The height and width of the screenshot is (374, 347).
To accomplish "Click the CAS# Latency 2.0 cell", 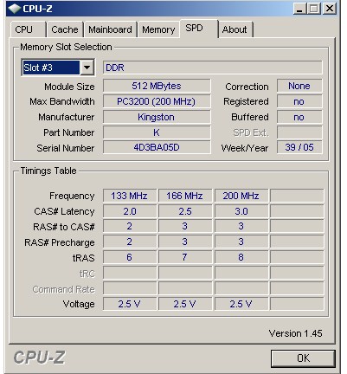I will tap(130, 211).
